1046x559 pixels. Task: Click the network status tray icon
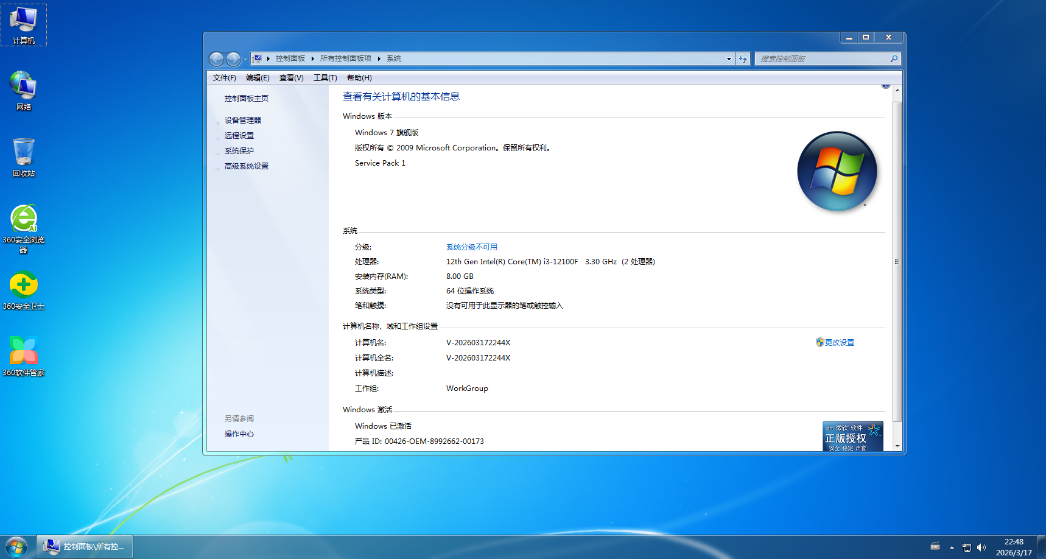tap(967, 546)
